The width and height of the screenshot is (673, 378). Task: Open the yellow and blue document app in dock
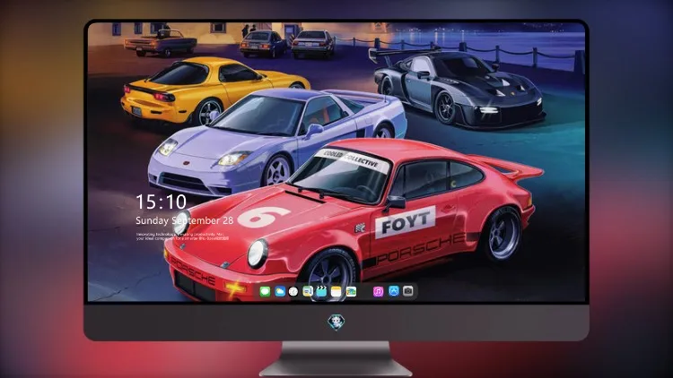(x=308, y=291)
